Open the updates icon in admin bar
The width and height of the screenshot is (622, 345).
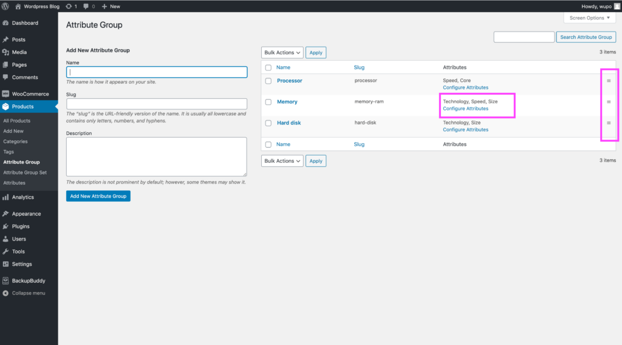(68, 6)
